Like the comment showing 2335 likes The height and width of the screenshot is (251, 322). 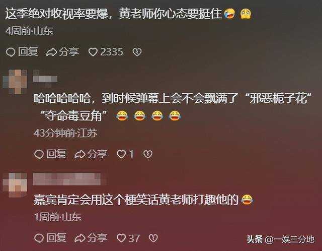[93, 52]
